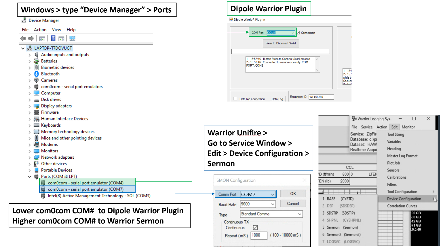Click the Memory technology devices icon
This screenshot has height=248, width=443.
tap(37, 132)
